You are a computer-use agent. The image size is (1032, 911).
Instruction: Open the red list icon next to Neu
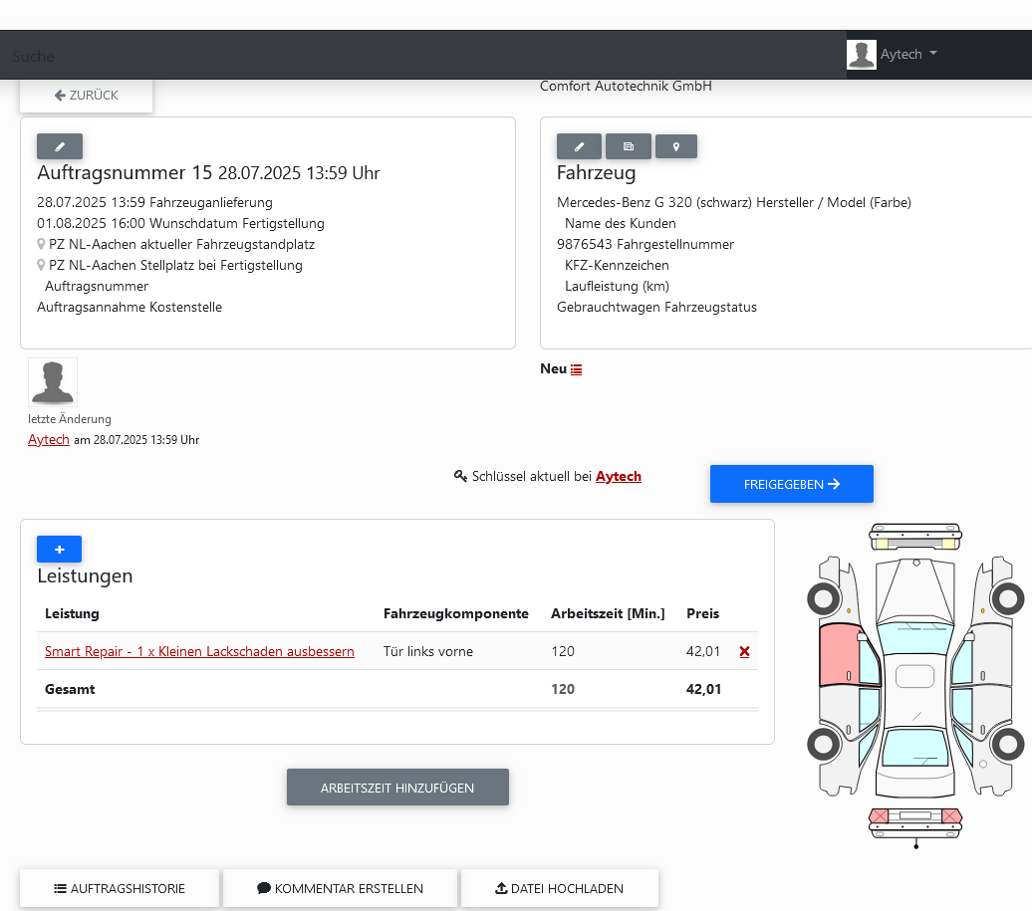pyautogui.click(x=577, y=367)
